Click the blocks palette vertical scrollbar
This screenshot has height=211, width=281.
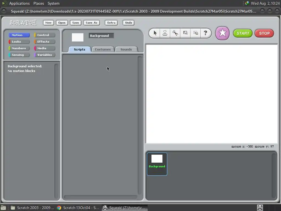56,131
